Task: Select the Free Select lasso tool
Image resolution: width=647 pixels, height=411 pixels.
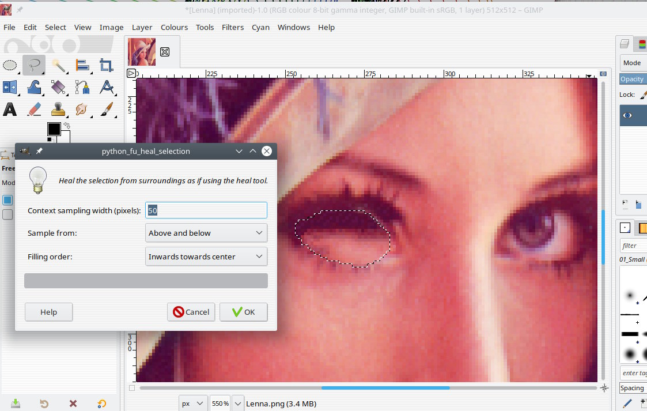Action: 34,65
